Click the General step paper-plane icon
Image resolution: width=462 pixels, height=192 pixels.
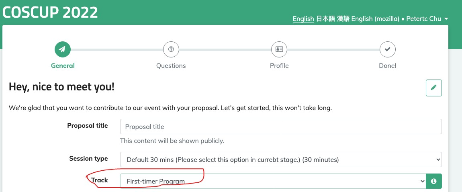tap(62, 49)
